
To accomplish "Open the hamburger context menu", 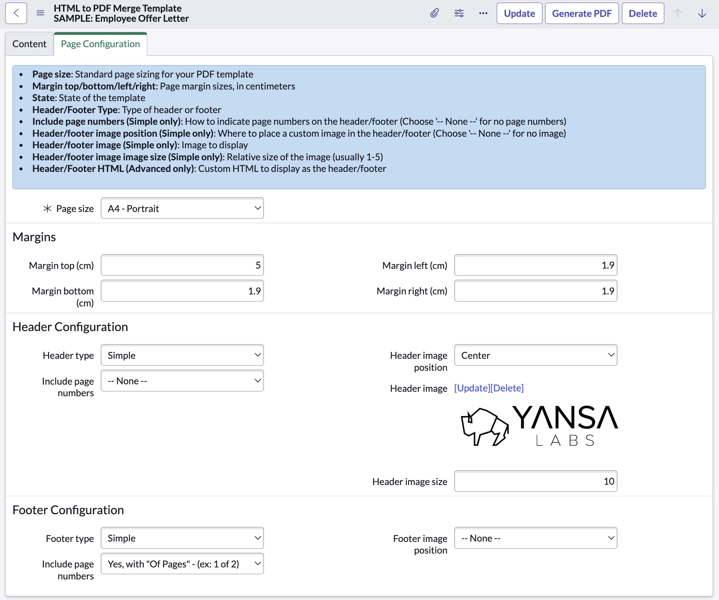I will pyautogui.click(x=40, y=13).
